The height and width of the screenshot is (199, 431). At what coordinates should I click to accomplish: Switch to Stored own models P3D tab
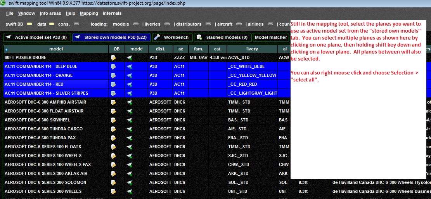point(112,37)
